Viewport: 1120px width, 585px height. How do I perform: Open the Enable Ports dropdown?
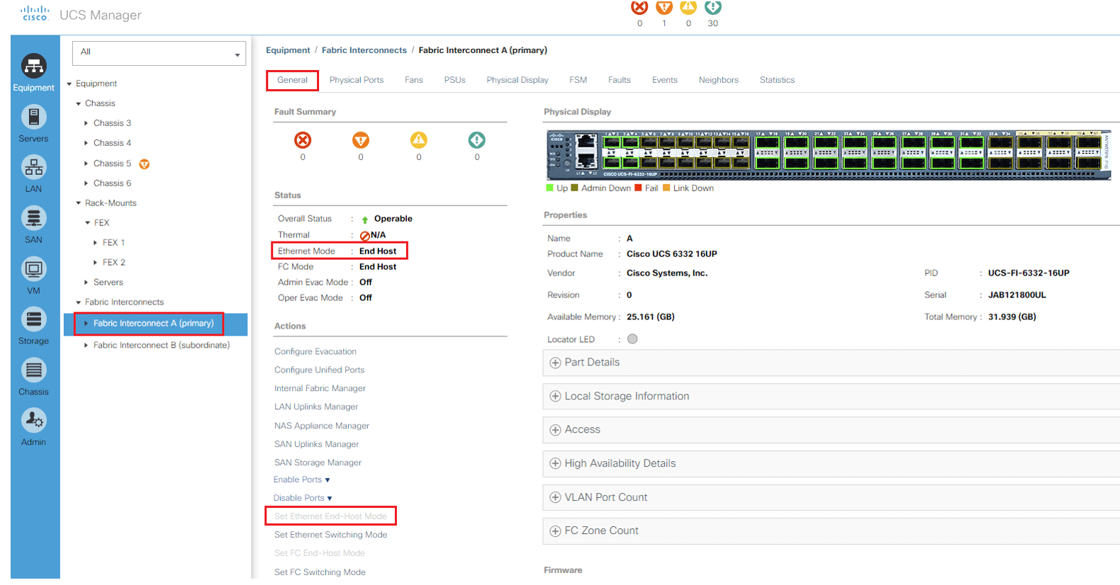click(302, 479)
